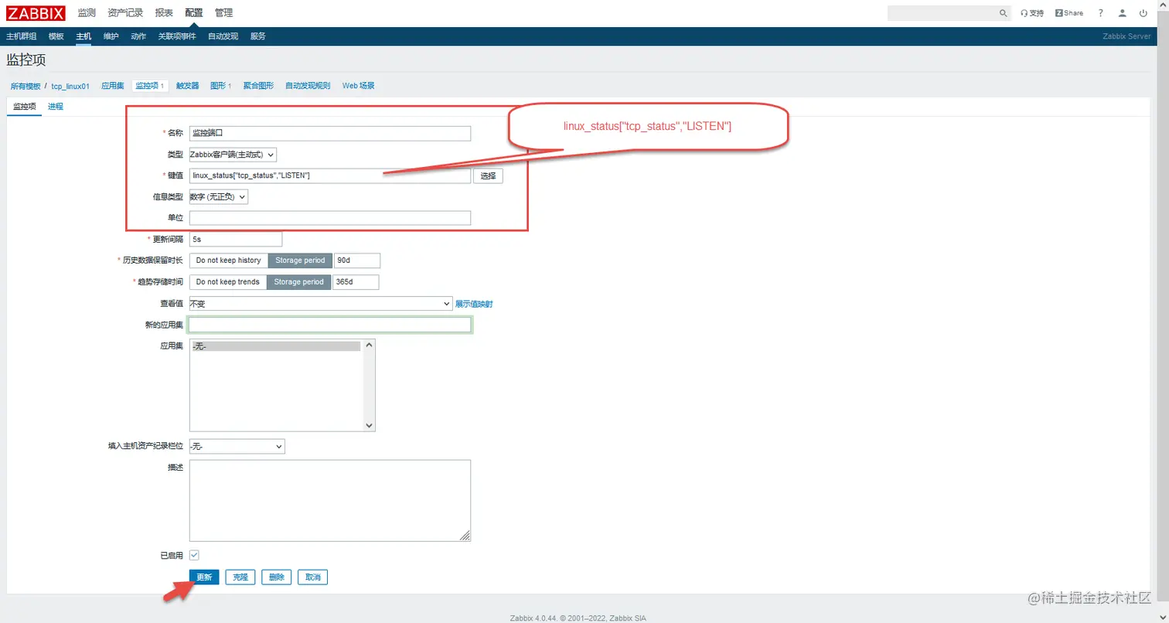Click the 90d history period field

pyautogui.click(x=357, y=260)
